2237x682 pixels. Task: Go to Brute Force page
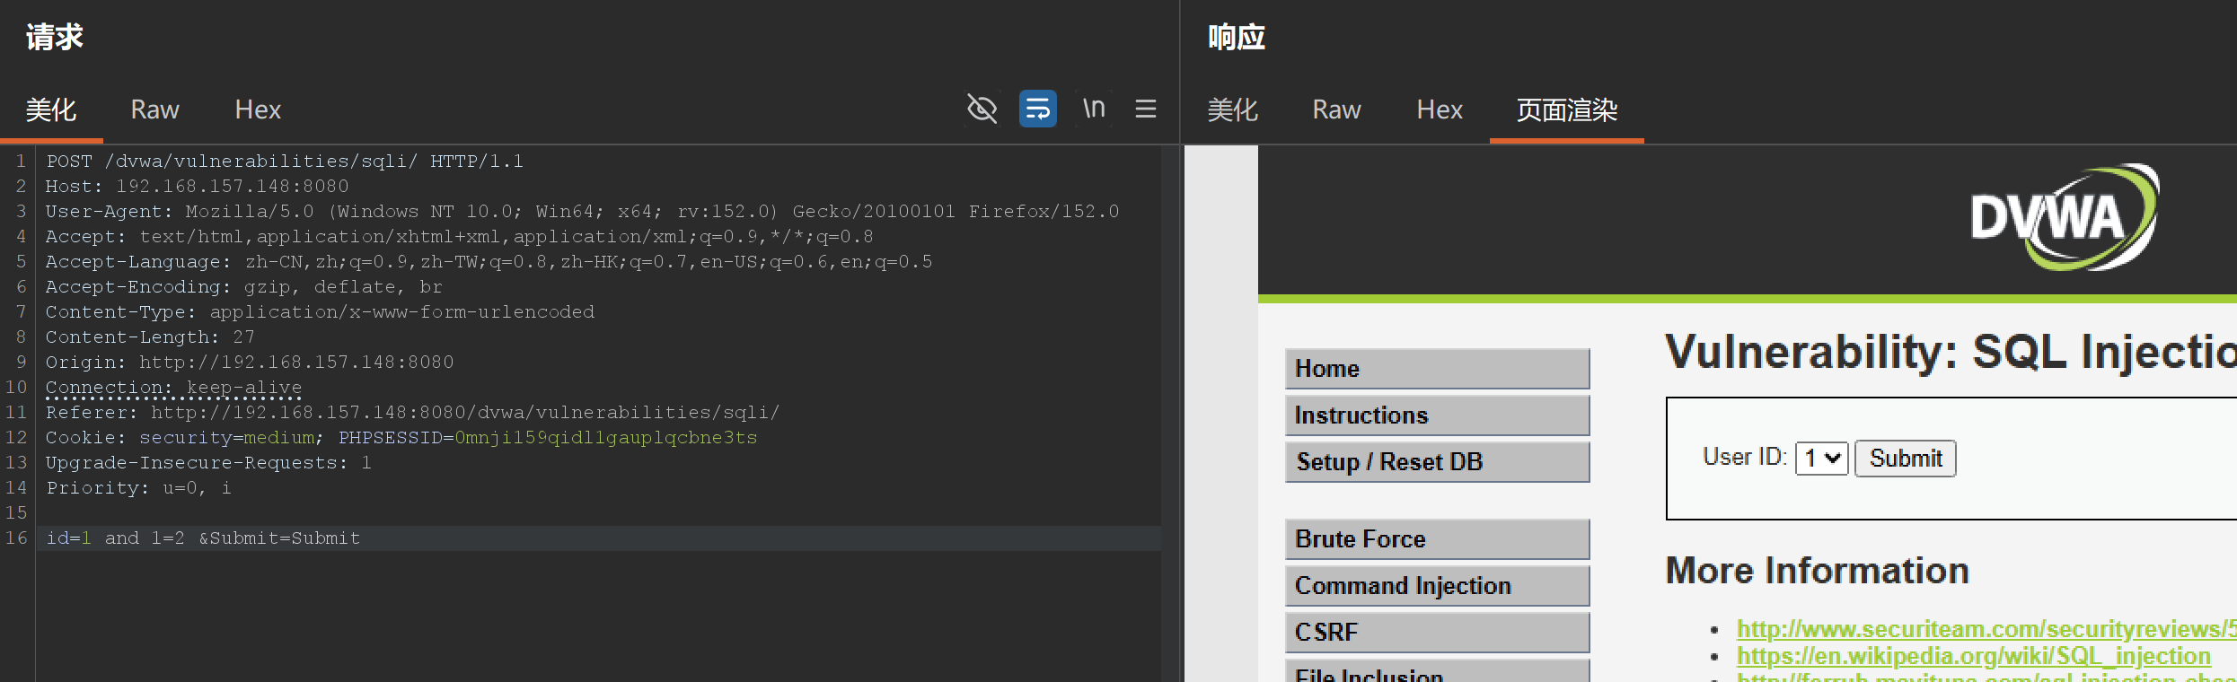[1437, 539]
